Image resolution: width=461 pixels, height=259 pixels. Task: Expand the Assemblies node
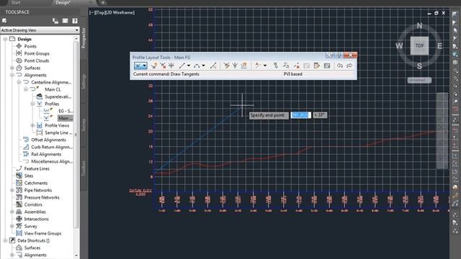pos(12,212)
